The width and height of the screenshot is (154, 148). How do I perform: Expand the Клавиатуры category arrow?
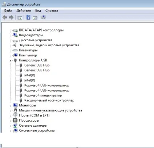[x=11, y=51]
